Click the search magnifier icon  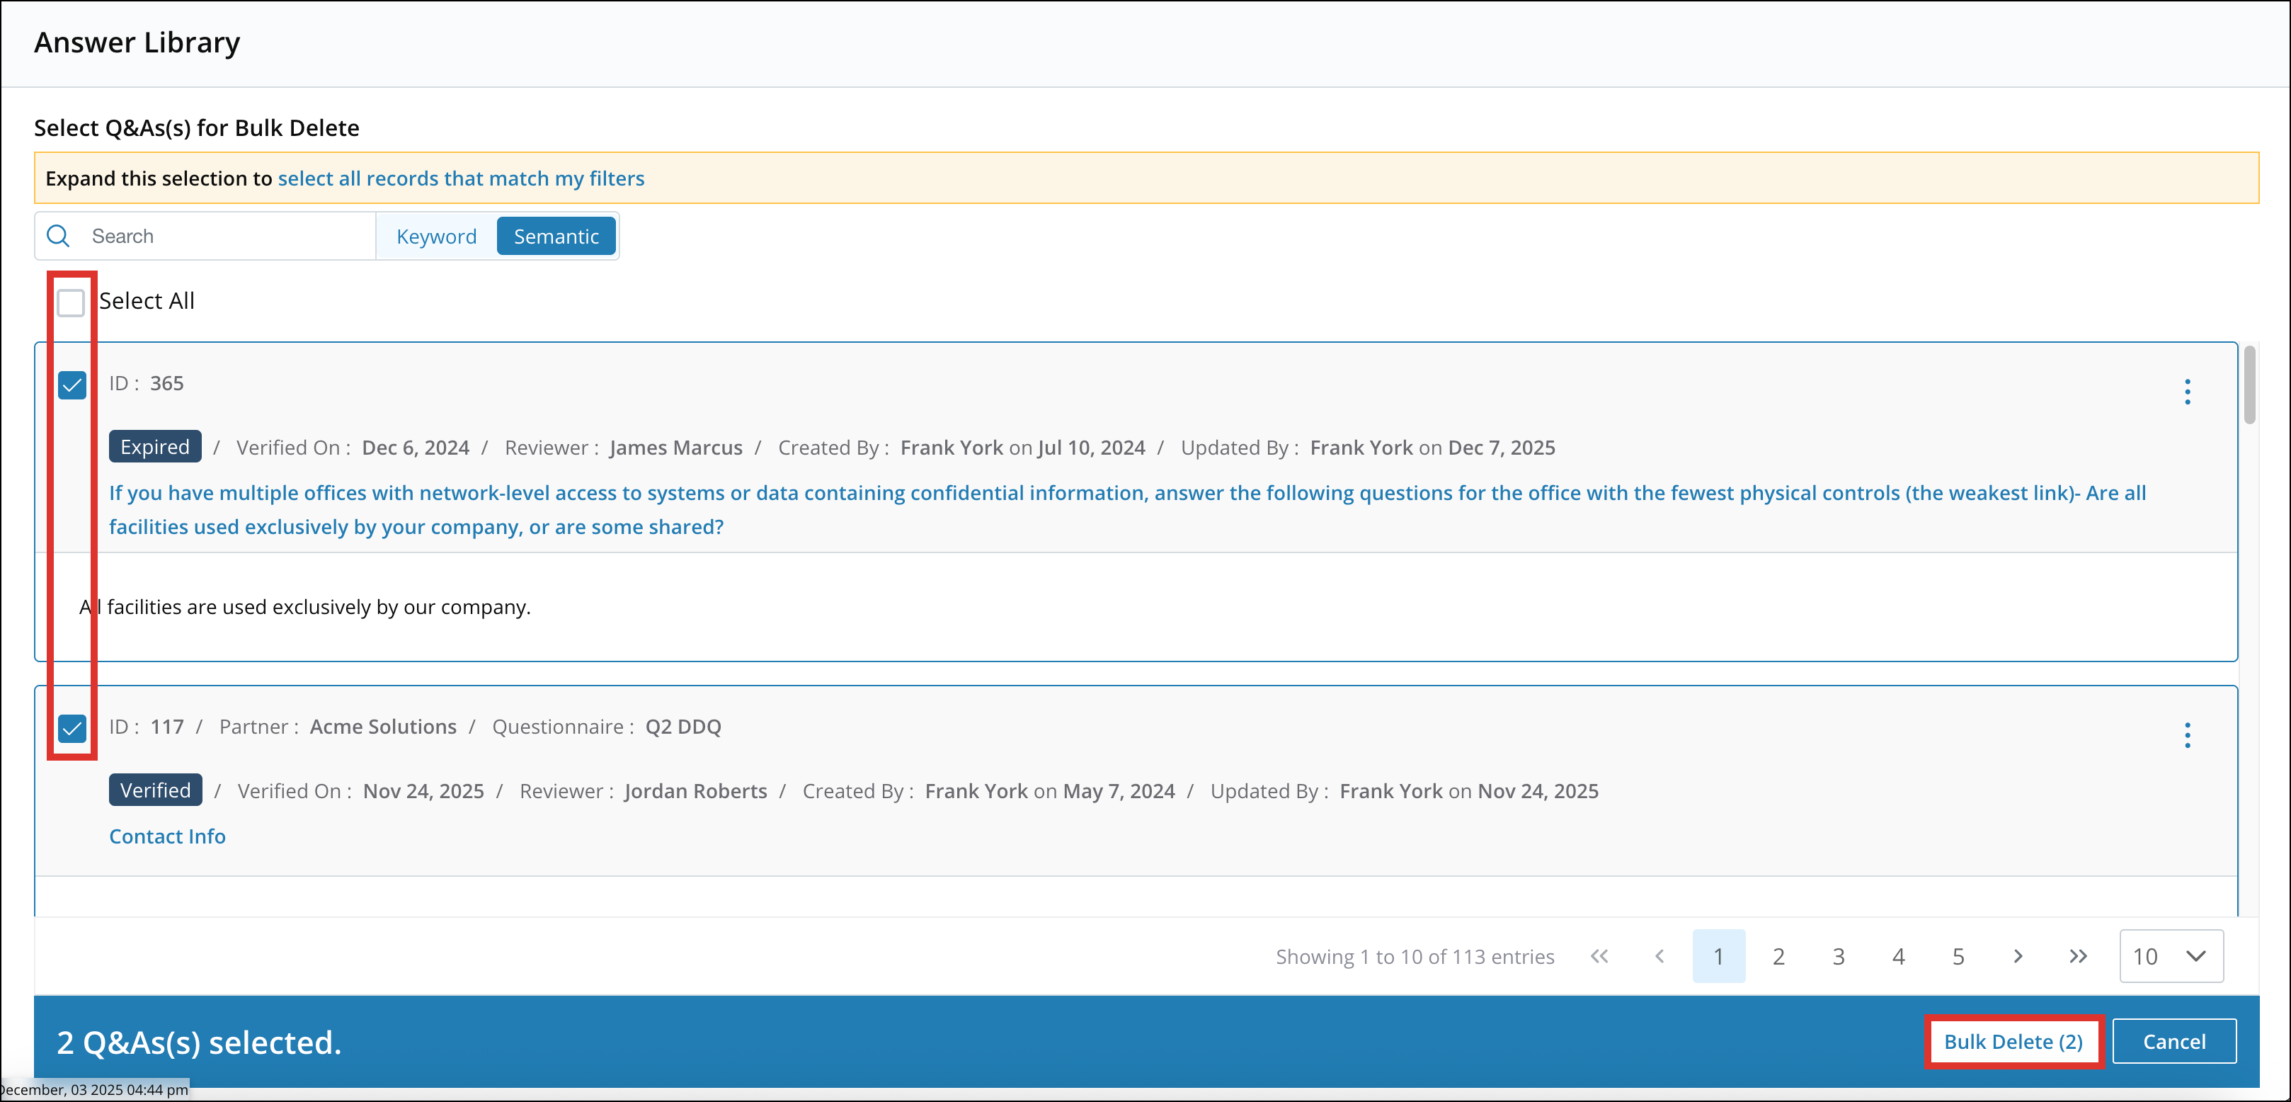point(58,236)
